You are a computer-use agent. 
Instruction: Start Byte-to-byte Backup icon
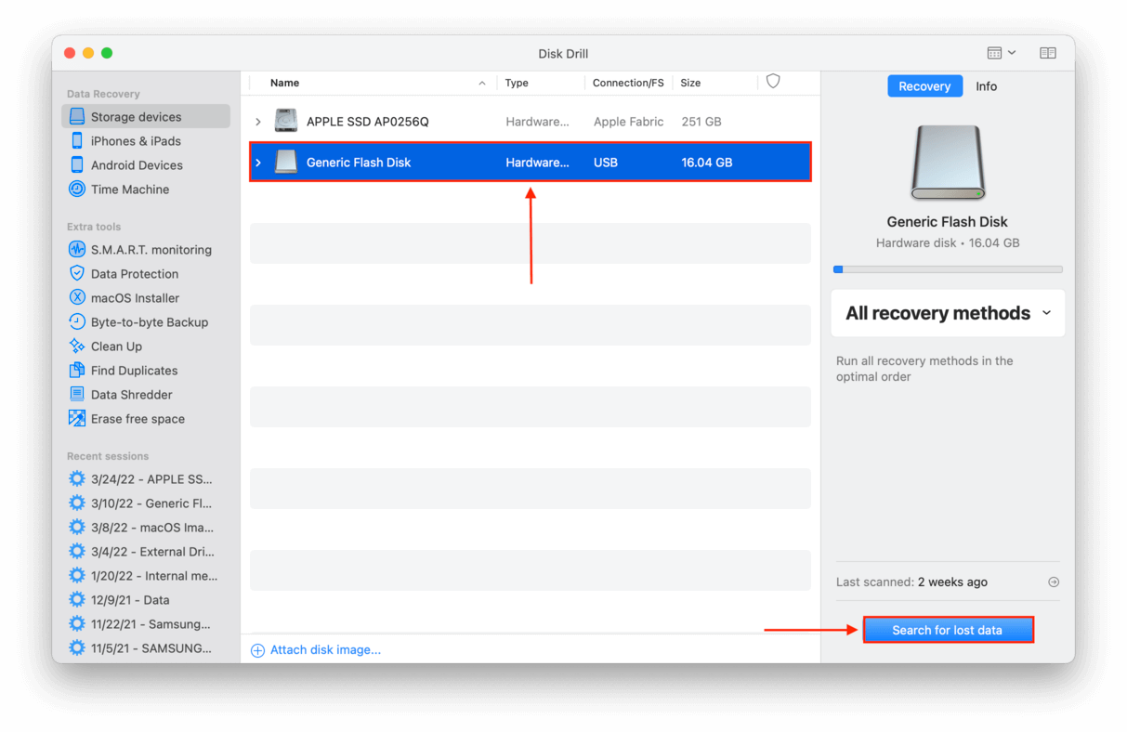pos(77,322)
